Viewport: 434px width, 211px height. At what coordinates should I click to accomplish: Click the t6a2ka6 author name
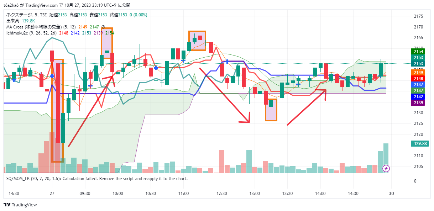point(11,5)
